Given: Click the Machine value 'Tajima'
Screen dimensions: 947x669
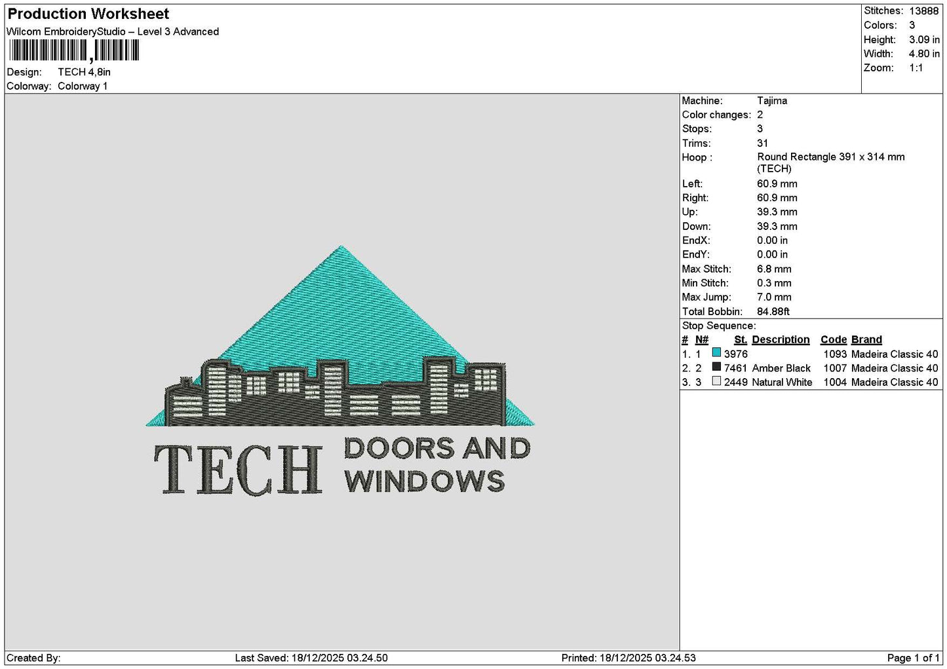Looking at the screenshot, I should [772, 101].
